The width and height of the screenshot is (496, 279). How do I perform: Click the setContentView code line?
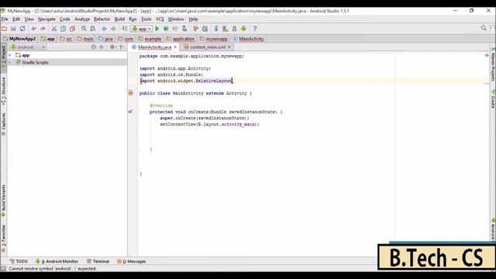tap(209, 124)
